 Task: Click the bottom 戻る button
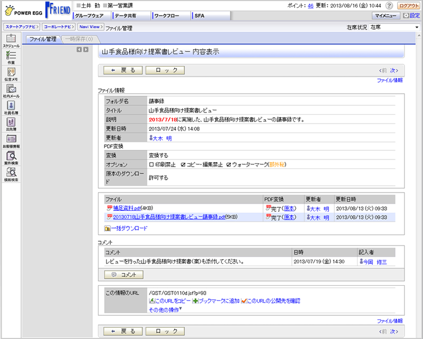(x=123, y=331)
